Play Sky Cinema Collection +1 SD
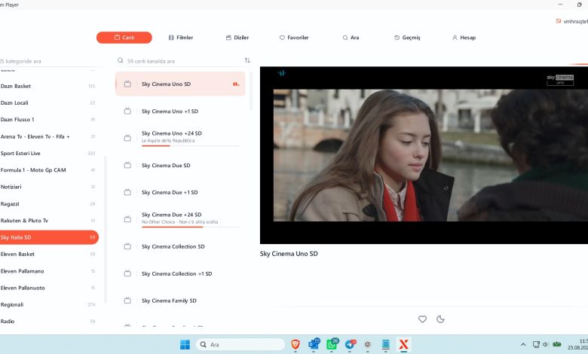This screenshot has height=354, width=588. point(180,274)
